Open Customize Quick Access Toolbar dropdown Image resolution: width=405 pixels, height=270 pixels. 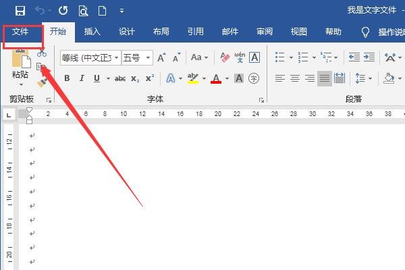[x=122, y=11]
